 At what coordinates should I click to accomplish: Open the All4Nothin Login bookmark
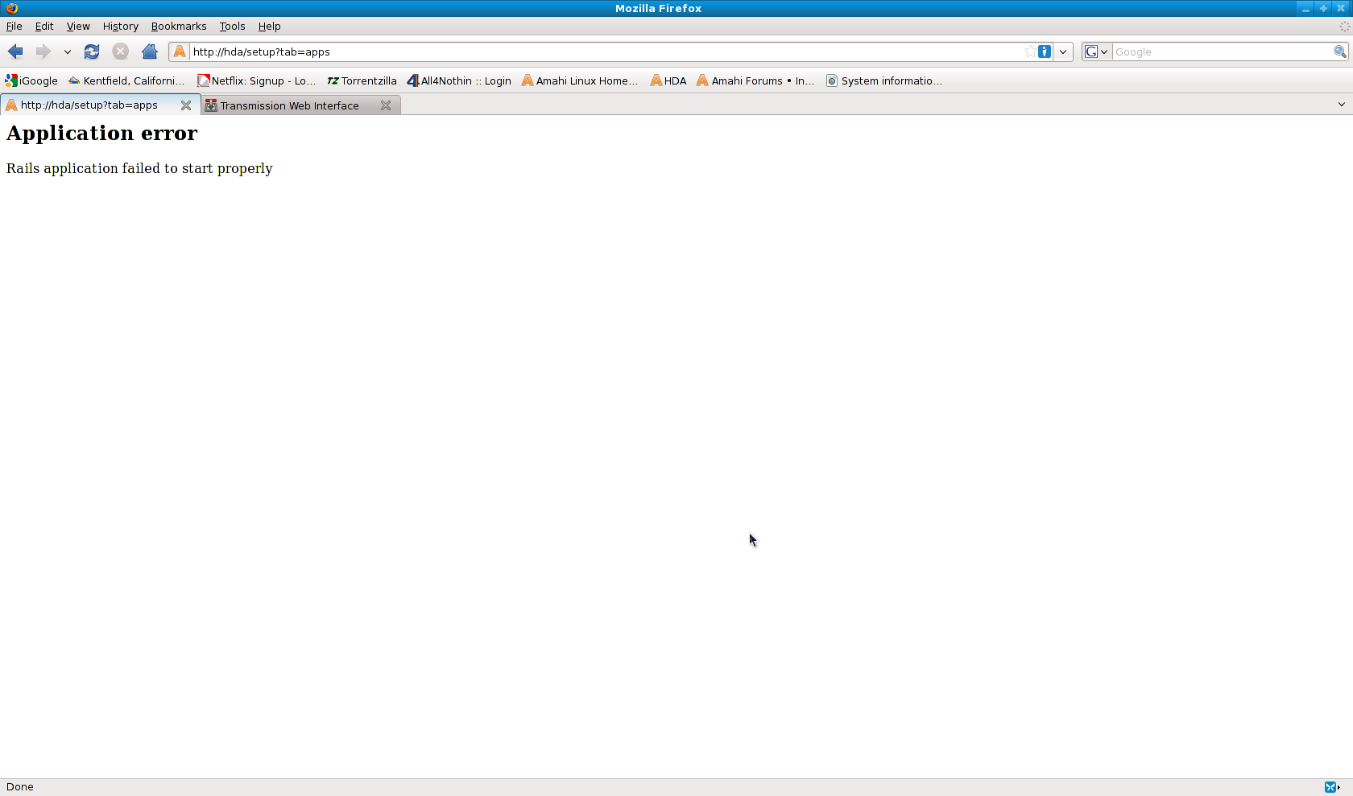459,80
